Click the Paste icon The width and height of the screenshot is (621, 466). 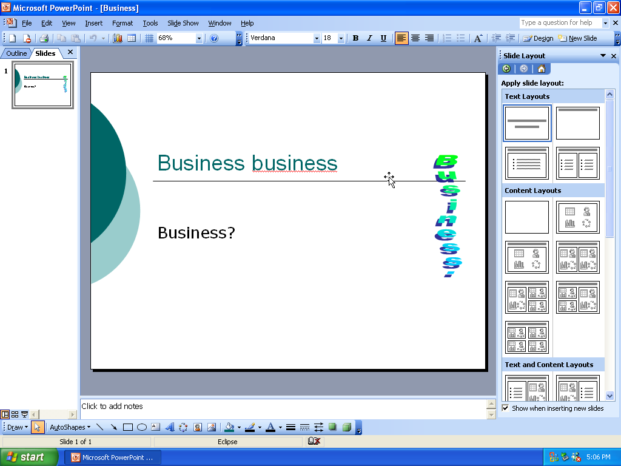tap(76, 38)
